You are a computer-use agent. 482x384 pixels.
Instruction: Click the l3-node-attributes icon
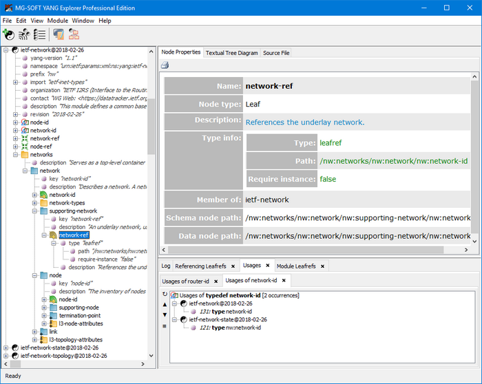(54, 323)
